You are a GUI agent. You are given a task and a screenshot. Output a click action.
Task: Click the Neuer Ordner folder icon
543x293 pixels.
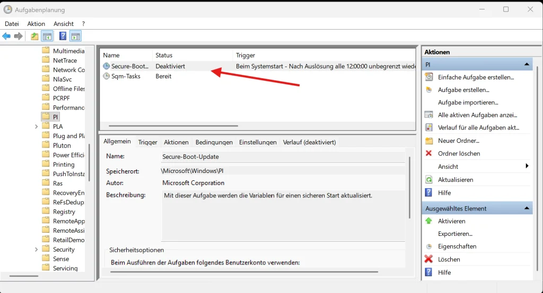pyautogui.click(x=428, y=141)
